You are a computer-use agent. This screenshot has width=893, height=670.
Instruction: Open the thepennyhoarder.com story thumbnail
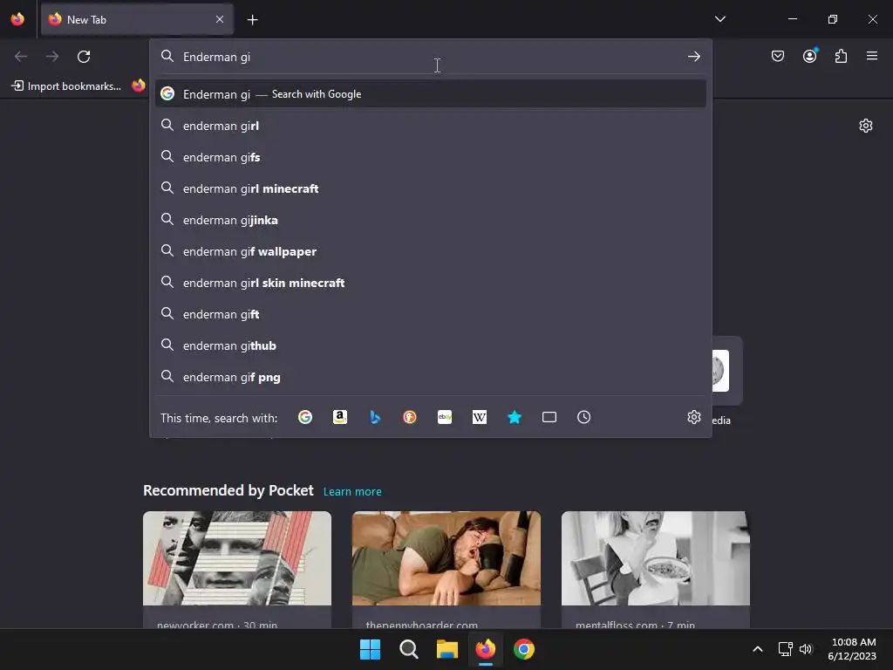point(446,558)
